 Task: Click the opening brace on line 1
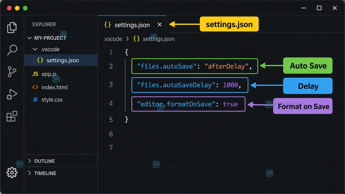[x=127, y=52]
